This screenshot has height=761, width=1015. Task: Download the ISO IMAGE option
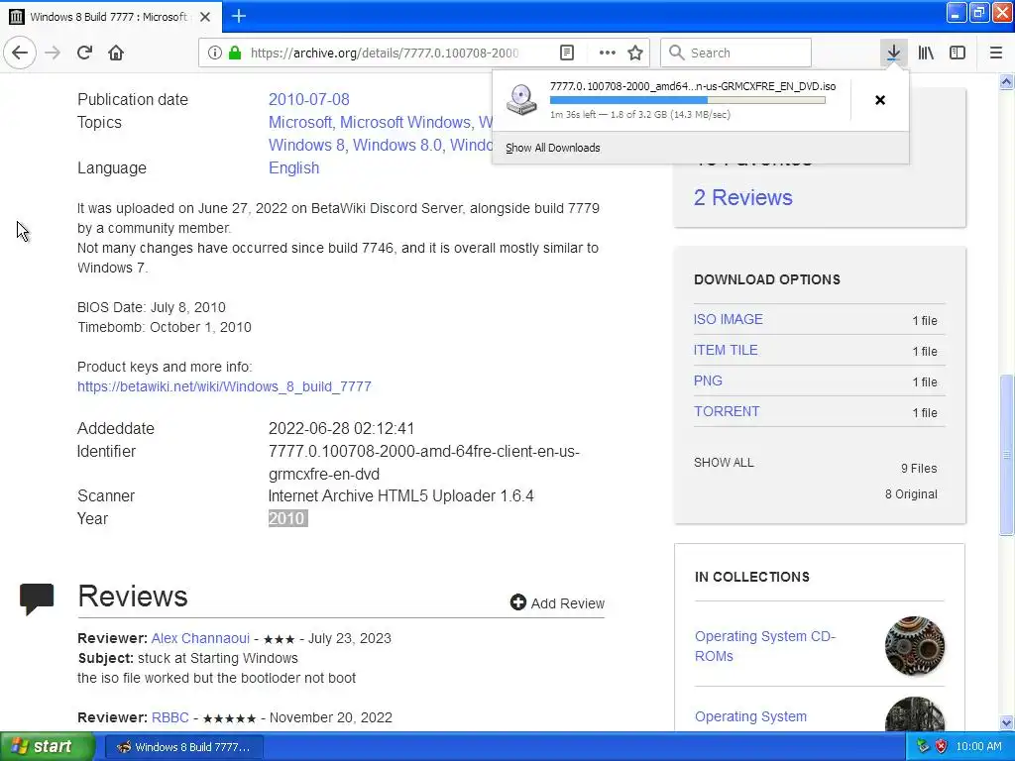729,319
